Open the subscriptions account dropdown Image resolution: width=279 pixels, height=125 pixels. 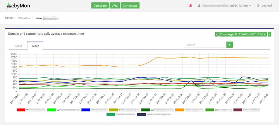point(240,5)
